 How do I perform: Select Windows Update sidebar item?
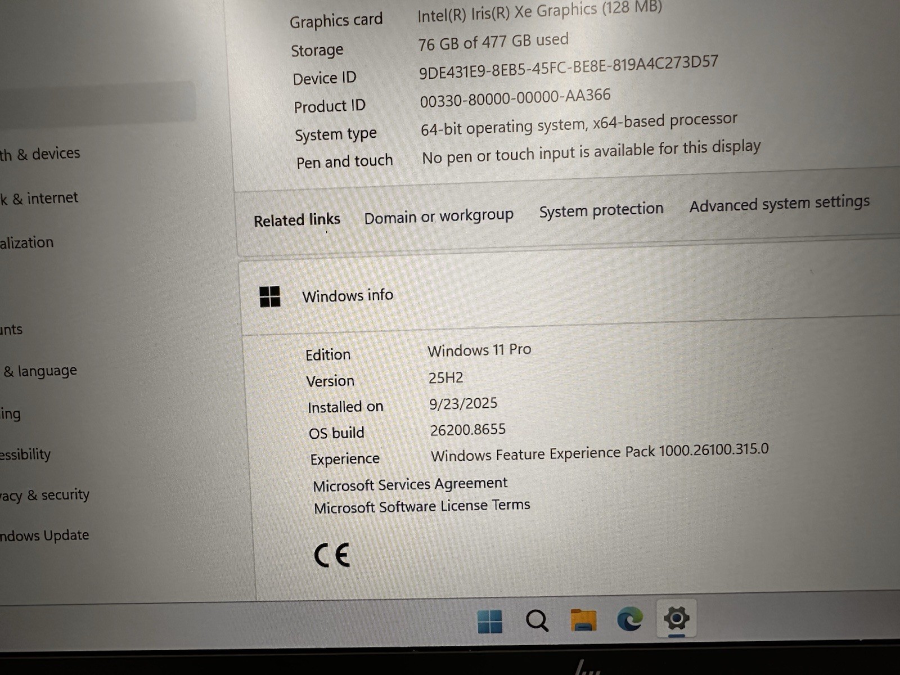point(44,535)
